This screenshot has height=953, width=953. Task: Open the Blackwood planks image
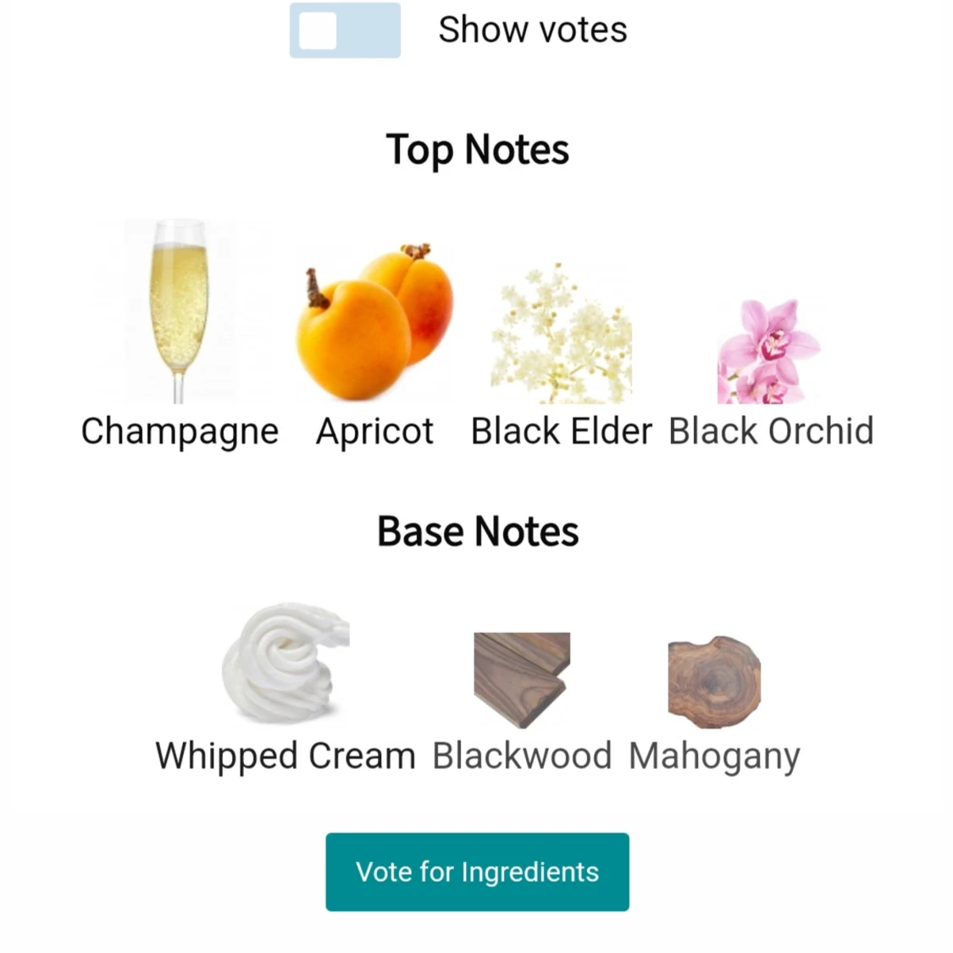[x=522, y=679]
